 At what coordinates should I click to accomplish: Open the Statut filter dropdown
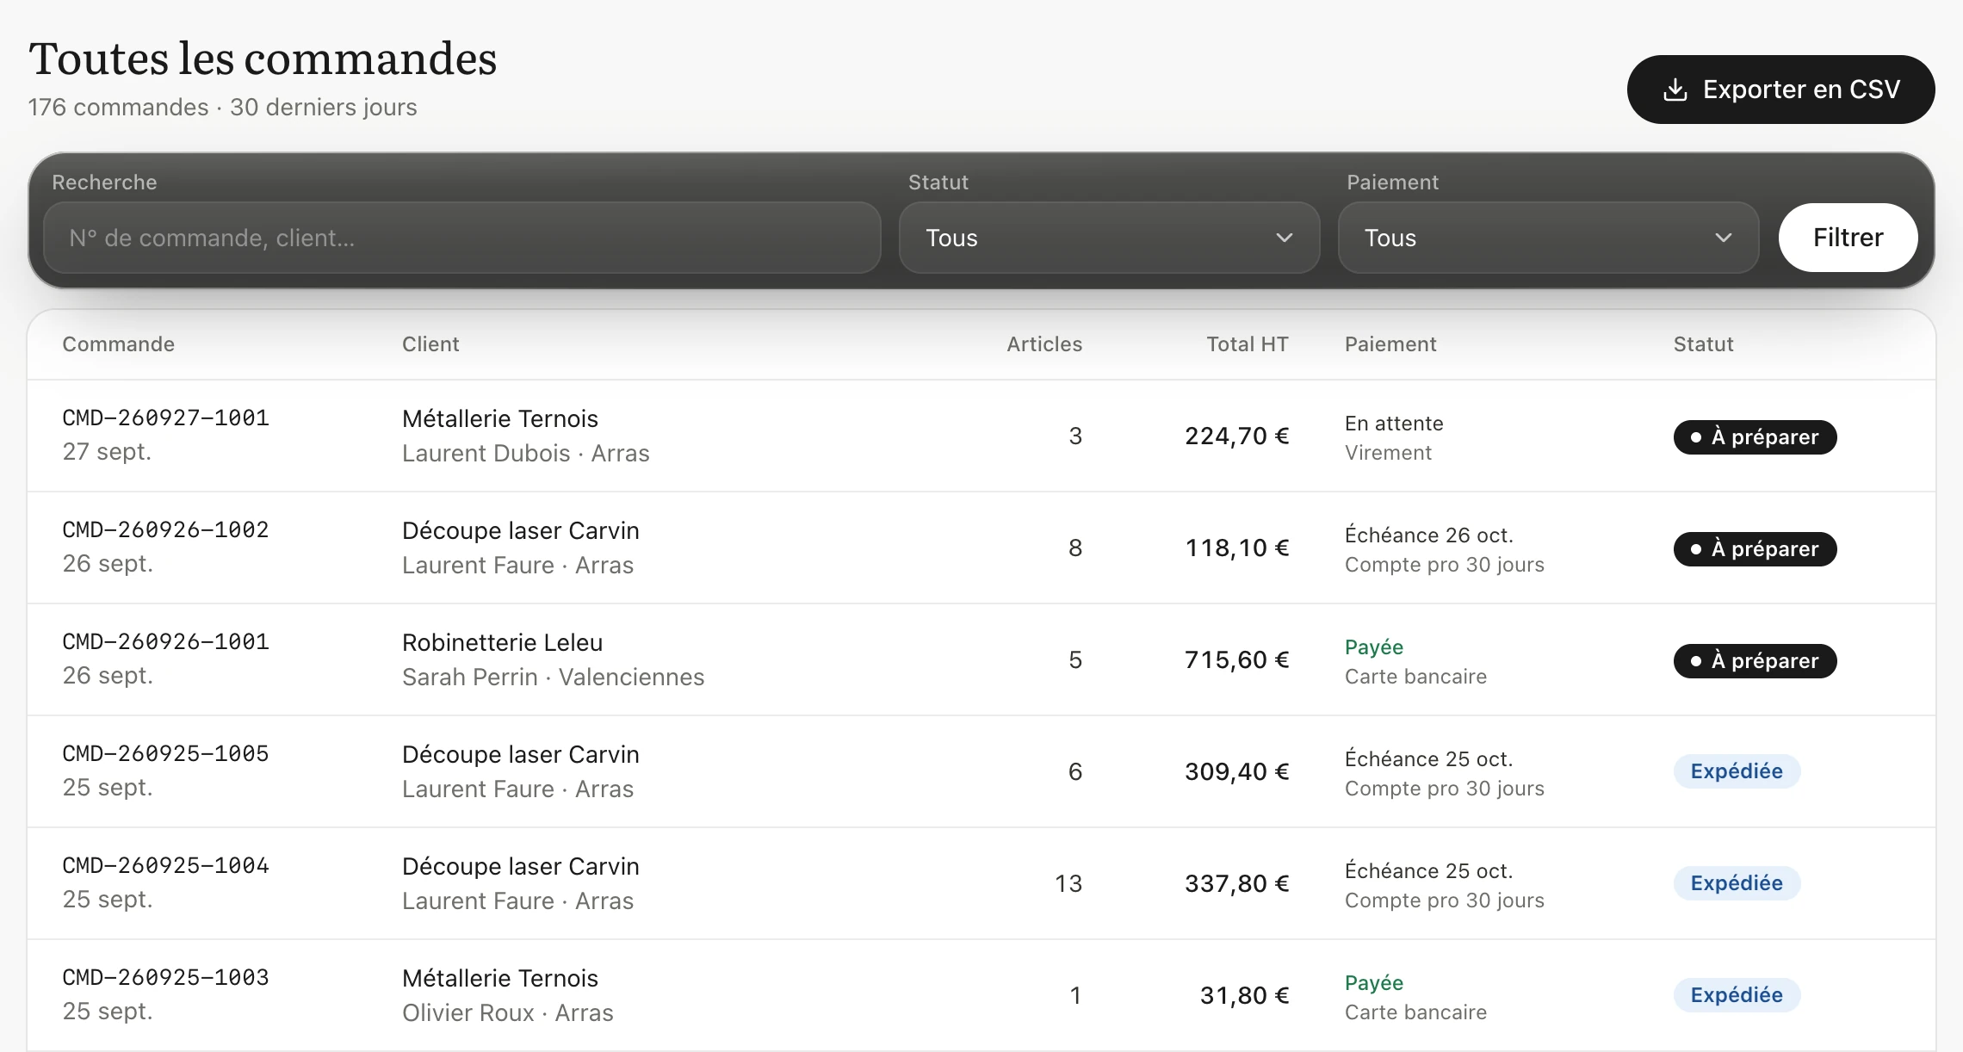tap(1109, 238)
